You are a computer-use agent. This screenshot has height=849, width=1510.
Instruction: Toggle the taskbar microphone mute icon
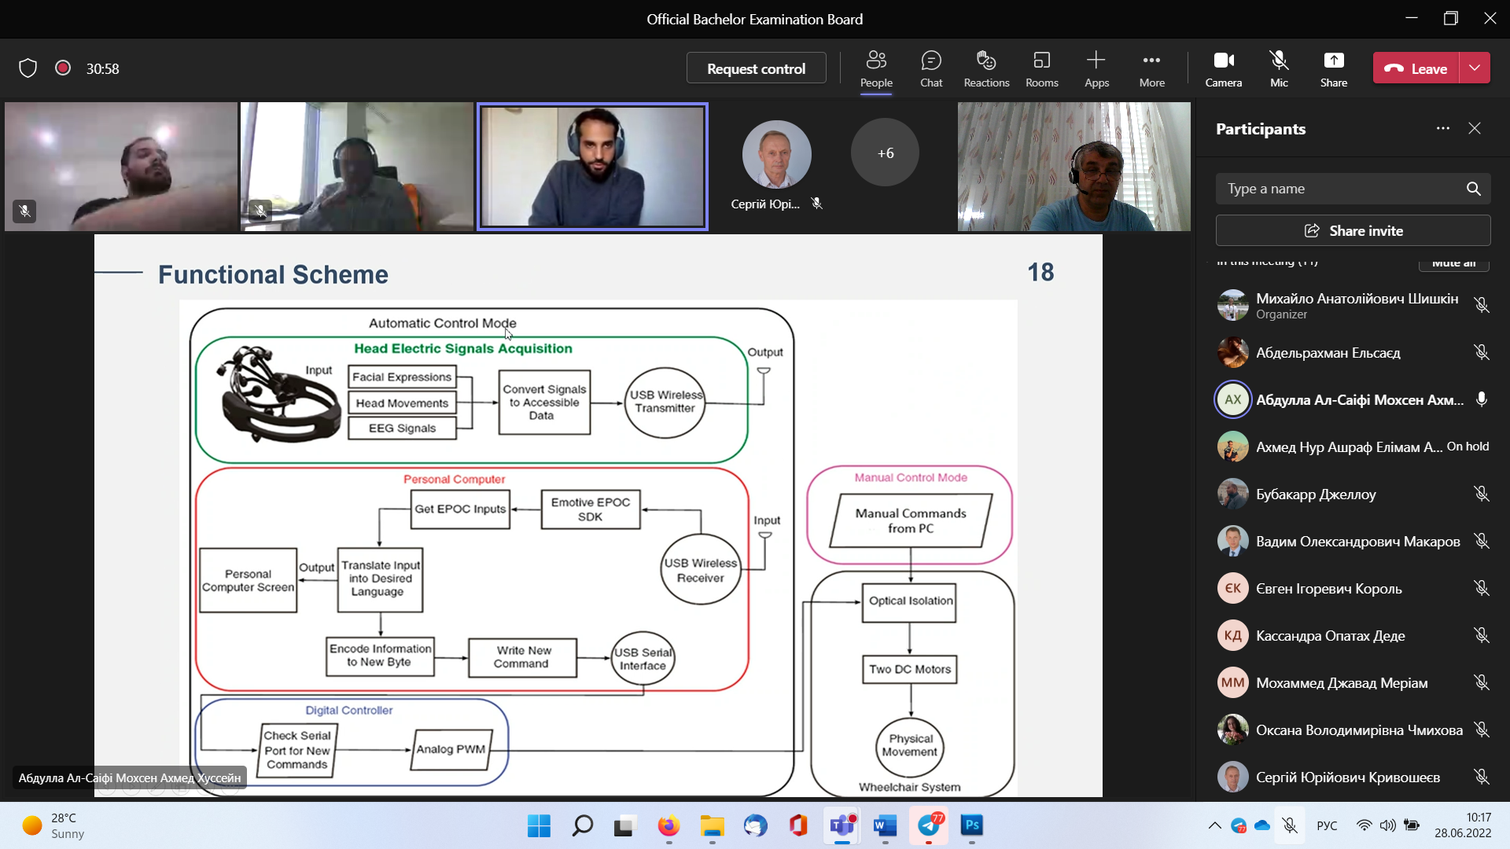(x=1290, y=825)
